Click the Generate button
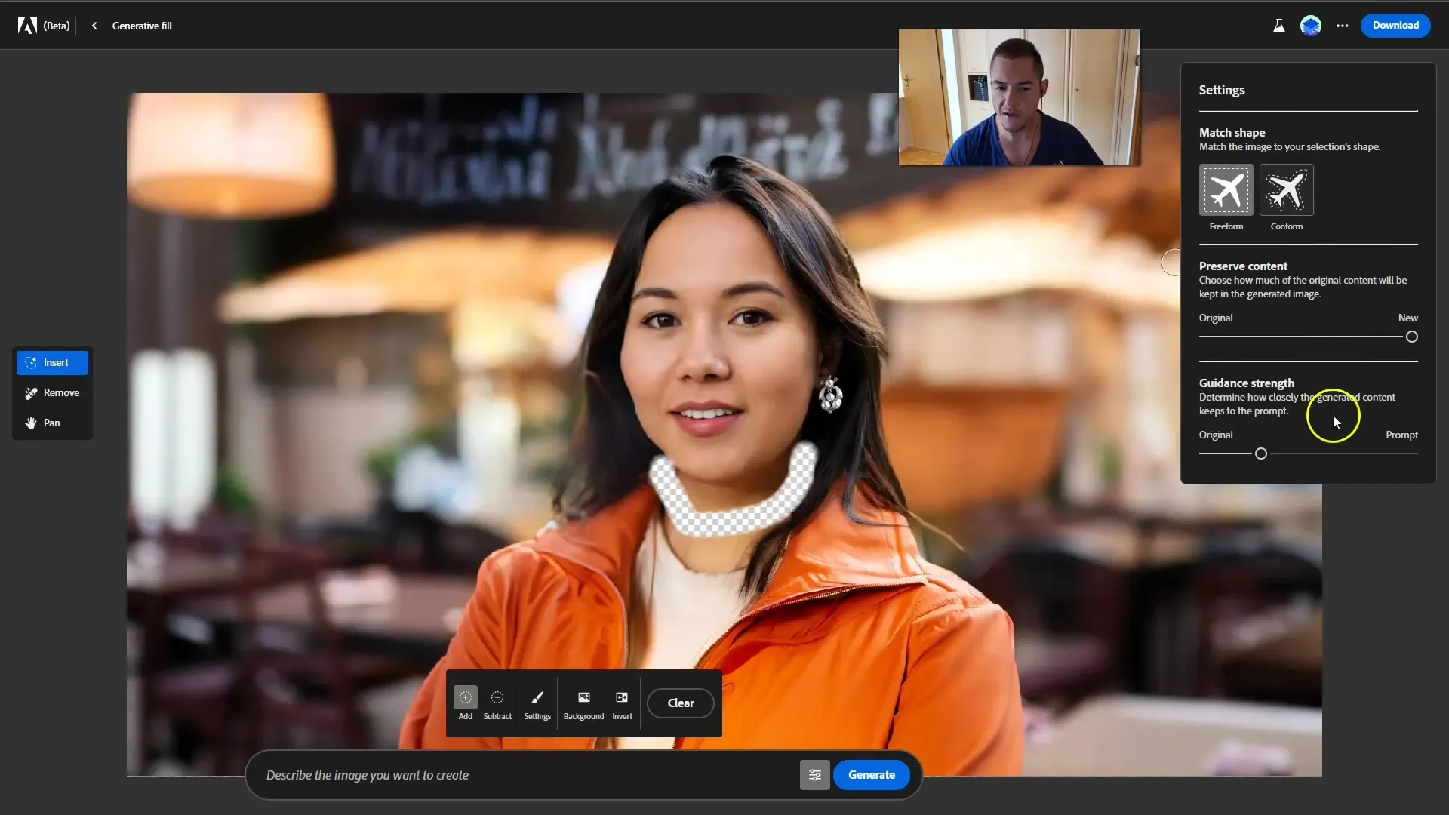1449x815 pixels. pos(871,774)
